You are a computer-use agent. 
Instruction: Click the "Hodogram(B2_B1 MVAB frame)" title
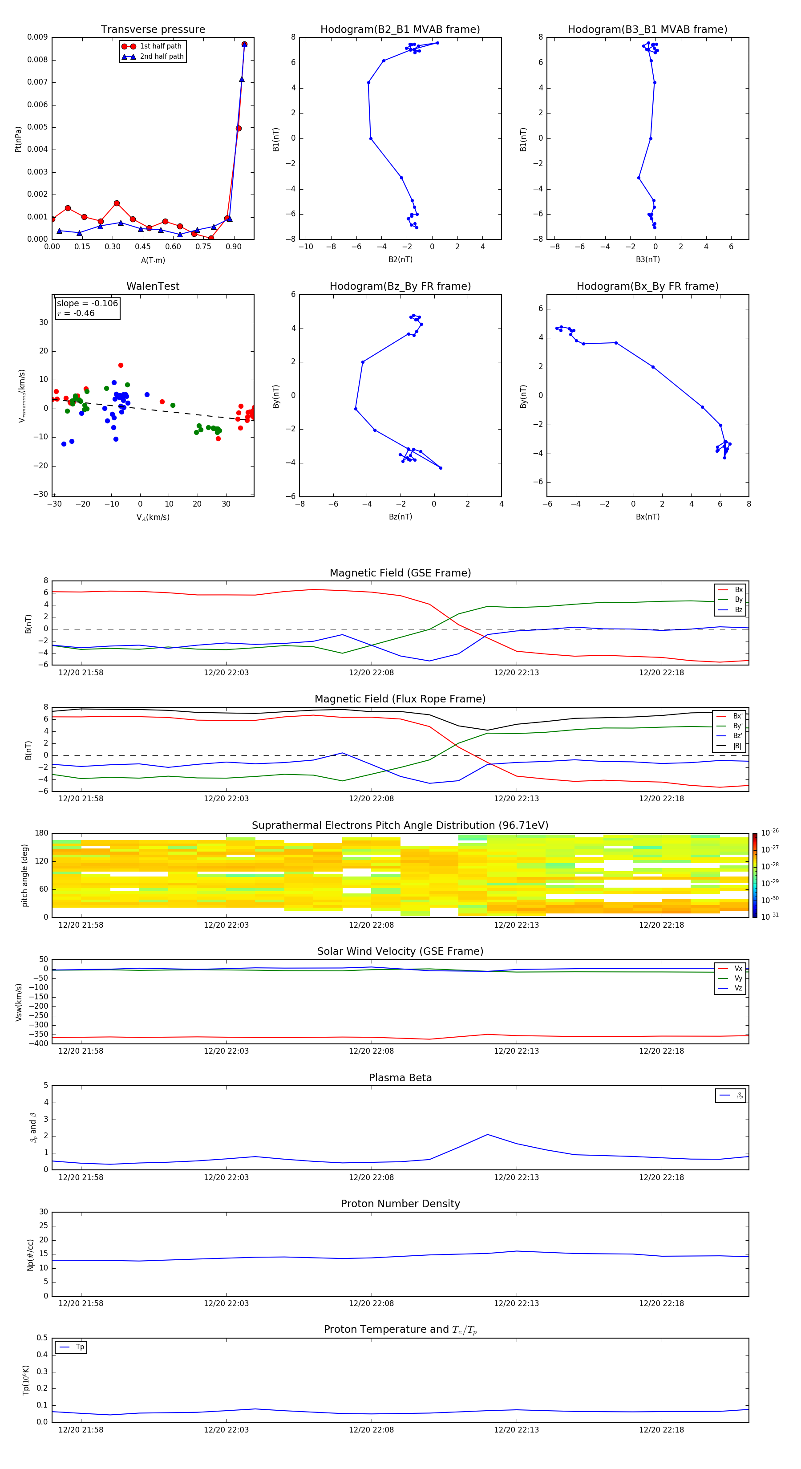pos(400,30)
